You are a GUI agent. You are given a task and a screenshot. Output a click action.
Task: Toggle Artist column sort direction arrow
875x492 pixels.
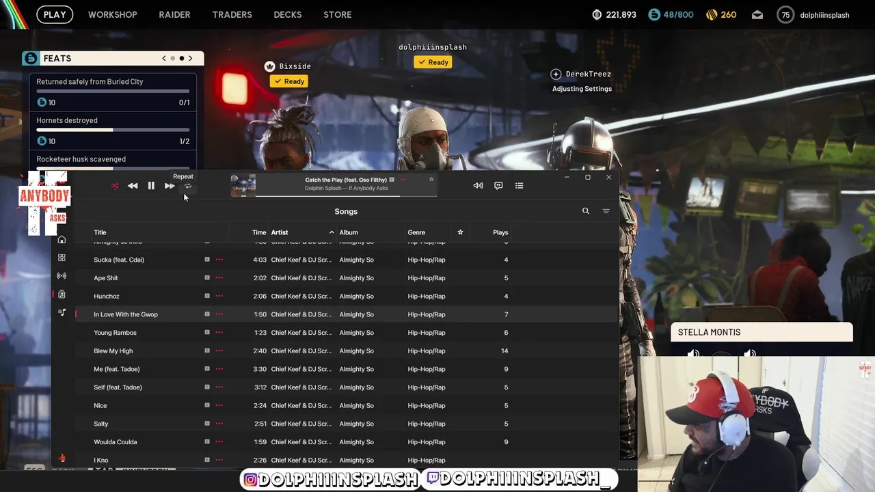[332, 232]
